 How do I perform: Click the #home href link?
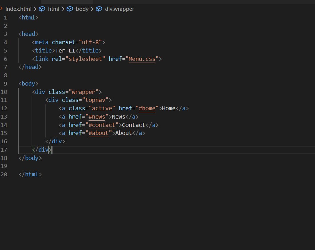147,108
